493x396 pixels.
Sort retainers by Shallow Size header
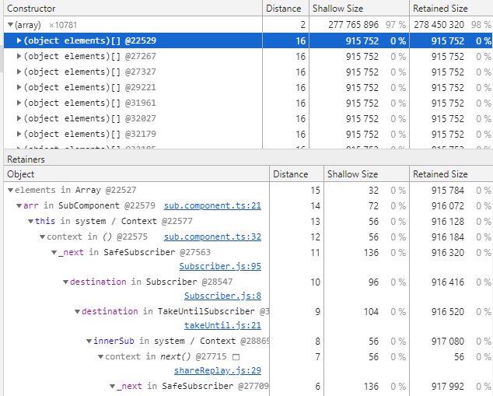pos(366,174)
